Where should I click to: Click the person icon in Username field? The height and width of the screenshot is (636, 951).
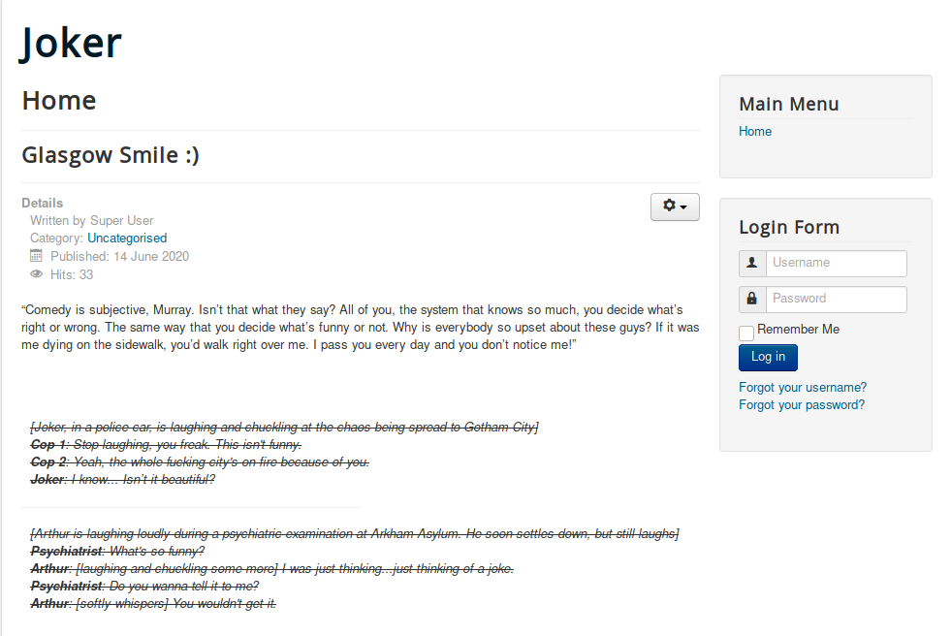(751, 263)
